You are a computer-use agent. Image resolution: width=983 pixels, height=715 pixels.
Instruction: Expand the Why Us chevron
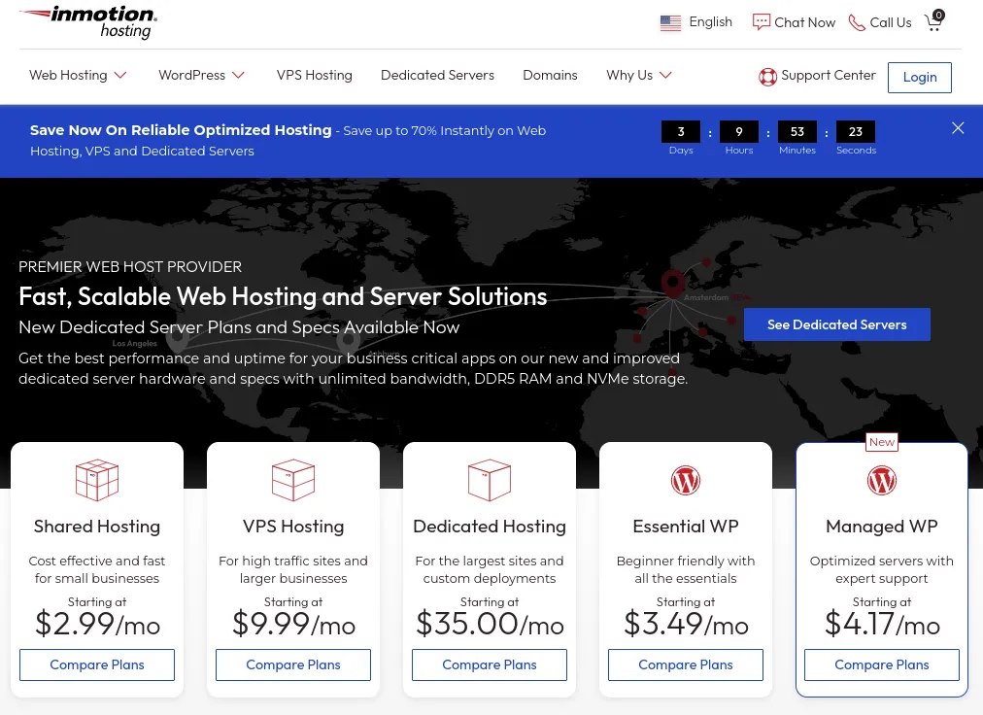click(665, 75)
